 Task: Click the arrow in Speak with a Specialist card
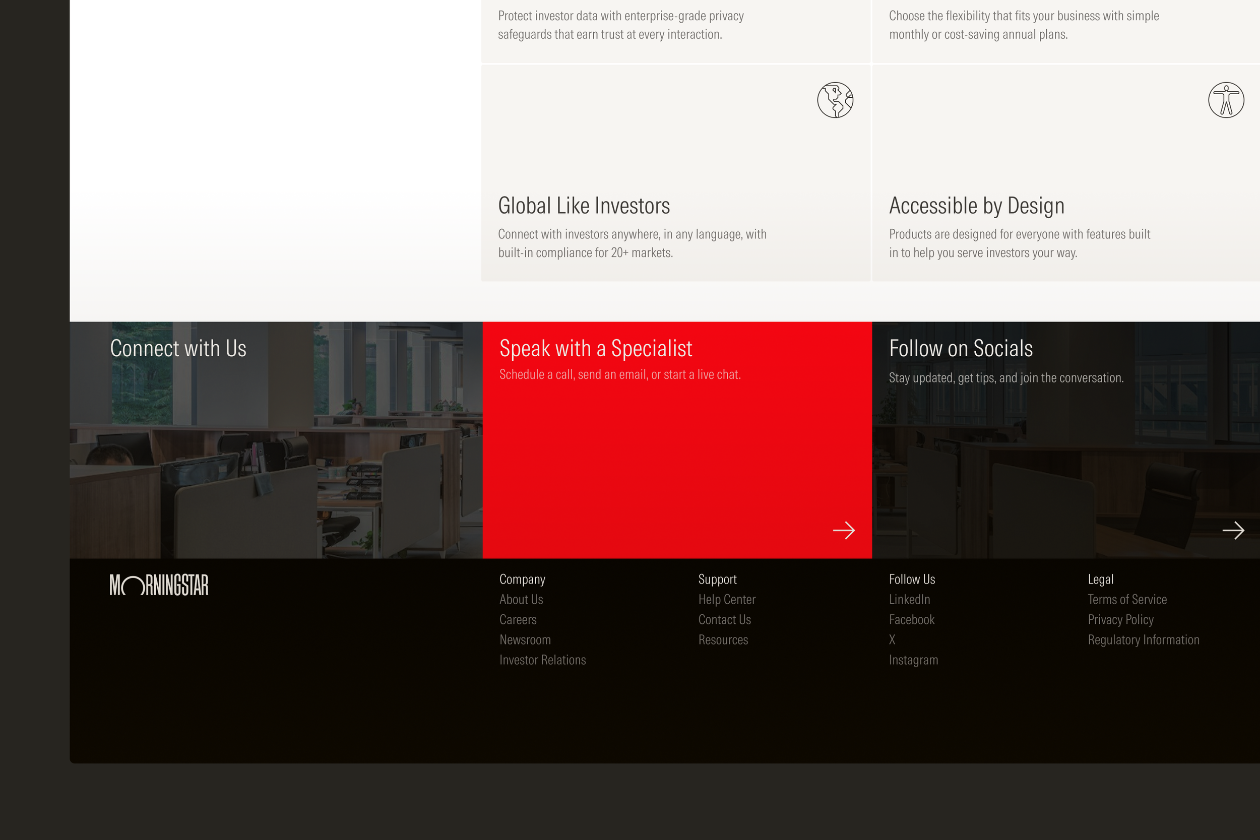pos(843,531)
